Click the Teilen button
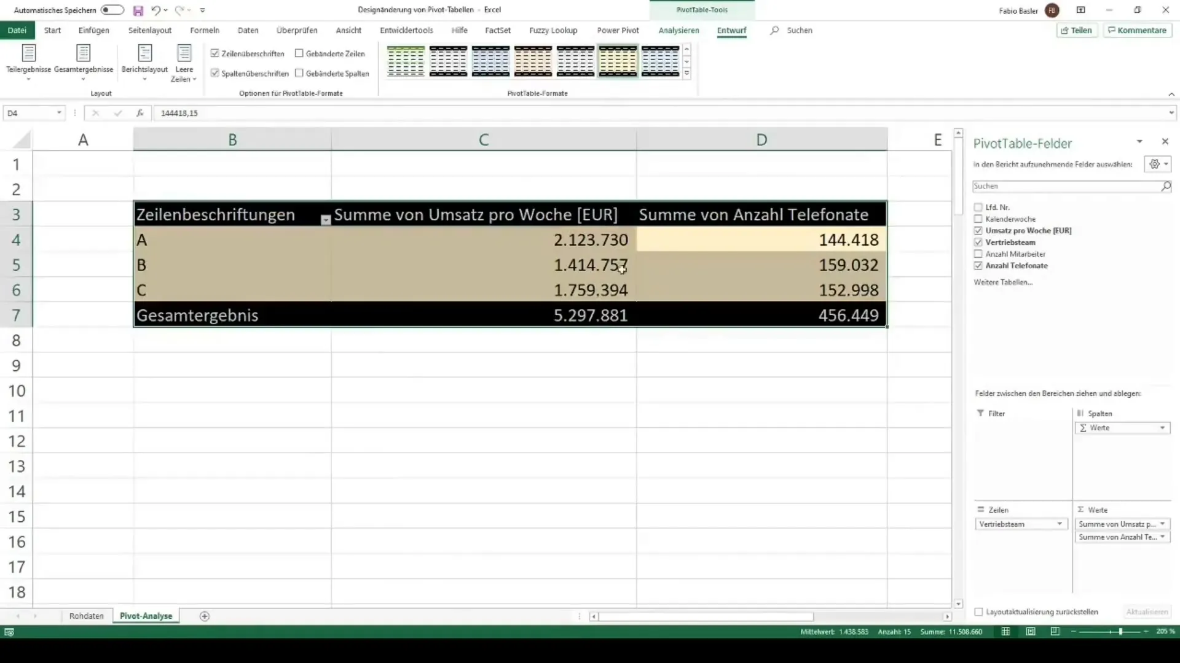The image size is (1180, 663). click(x=1077, y=30)
